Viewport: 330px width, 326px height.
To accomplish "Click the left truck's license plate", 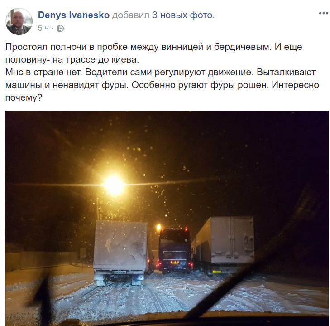I will (x=120, y=272).
